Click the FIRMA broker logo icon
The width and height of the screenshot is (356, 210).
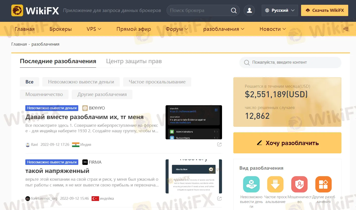(x=85, y=162)
